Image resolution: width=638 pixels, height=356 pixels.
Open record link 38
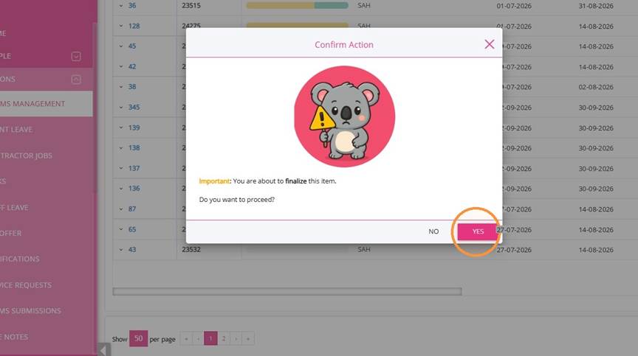point(132,87)
